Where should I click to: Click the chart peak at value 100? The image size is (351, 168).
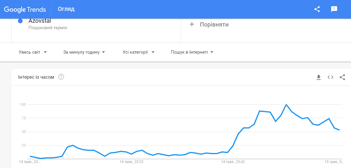tap(286, 105)
